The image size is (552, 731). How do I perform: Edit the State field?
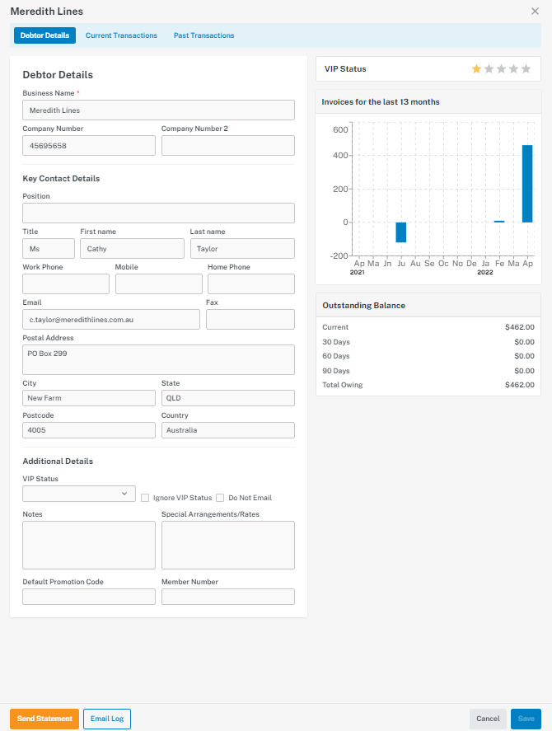(x=228, y=398)
